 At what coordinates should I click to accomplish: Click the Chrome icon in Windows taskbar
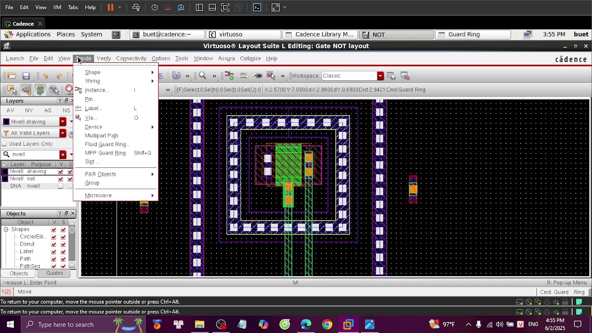(x=327, y=325)
